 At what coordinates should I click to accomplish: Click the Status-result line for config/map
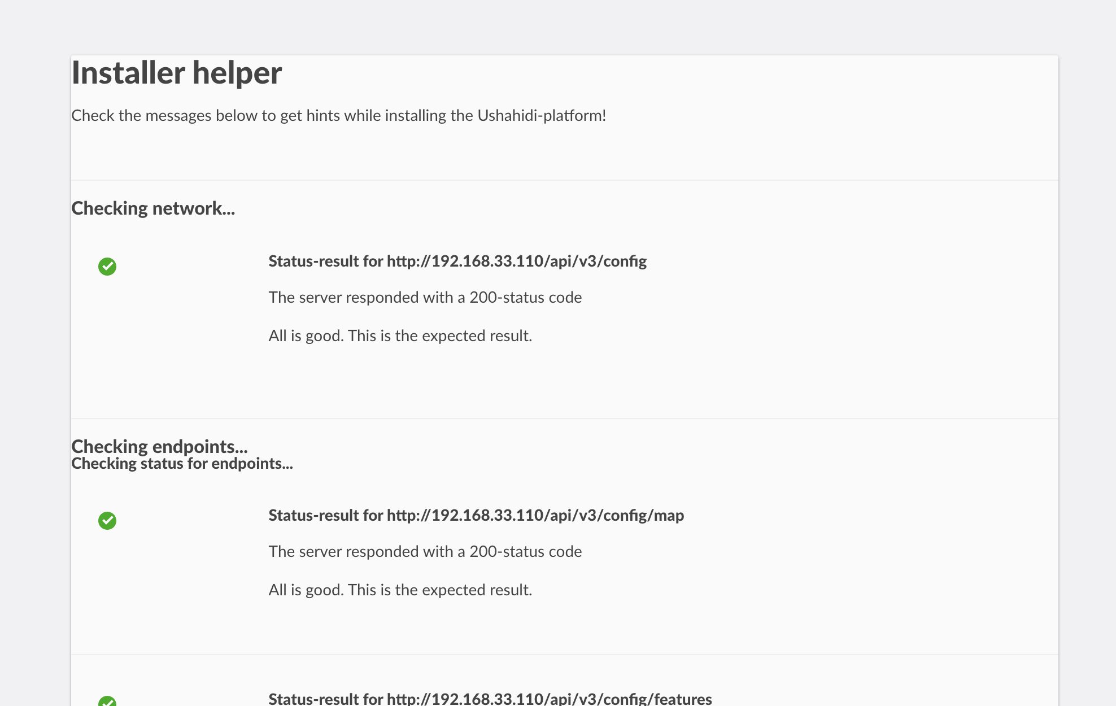(x=476, y=515)
